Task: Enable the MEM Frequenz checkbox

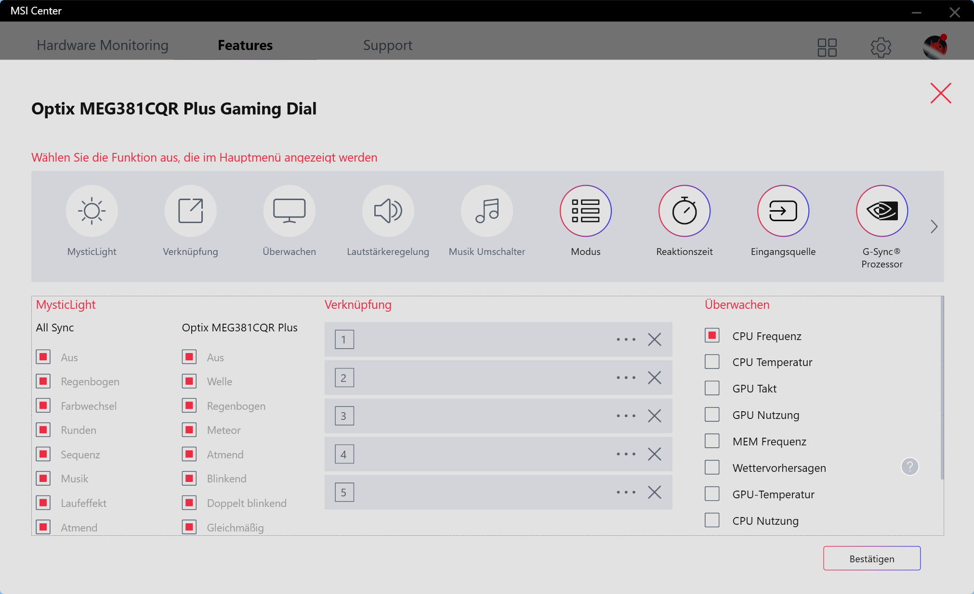Action: (x=712, y=441)
